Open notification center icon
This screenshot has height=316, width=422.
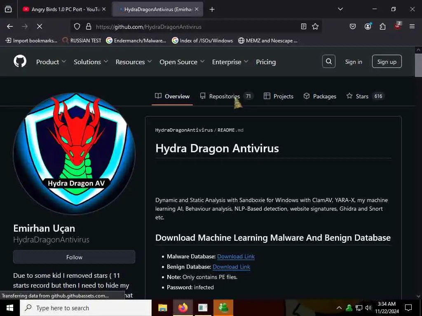click(x=408, y=308)
